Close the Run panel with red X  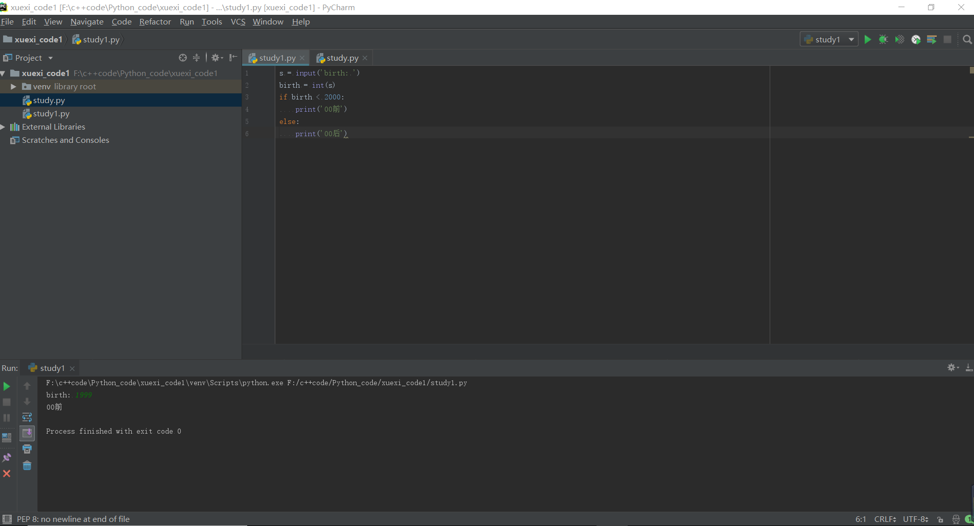[x=7, y=473]
